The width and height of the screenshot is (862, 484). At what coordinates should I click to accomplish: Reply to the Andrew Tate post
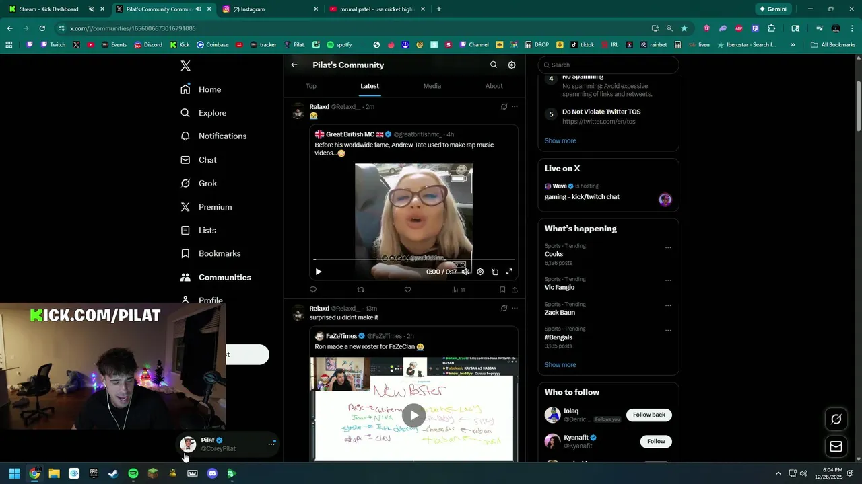tap(313, 290)
